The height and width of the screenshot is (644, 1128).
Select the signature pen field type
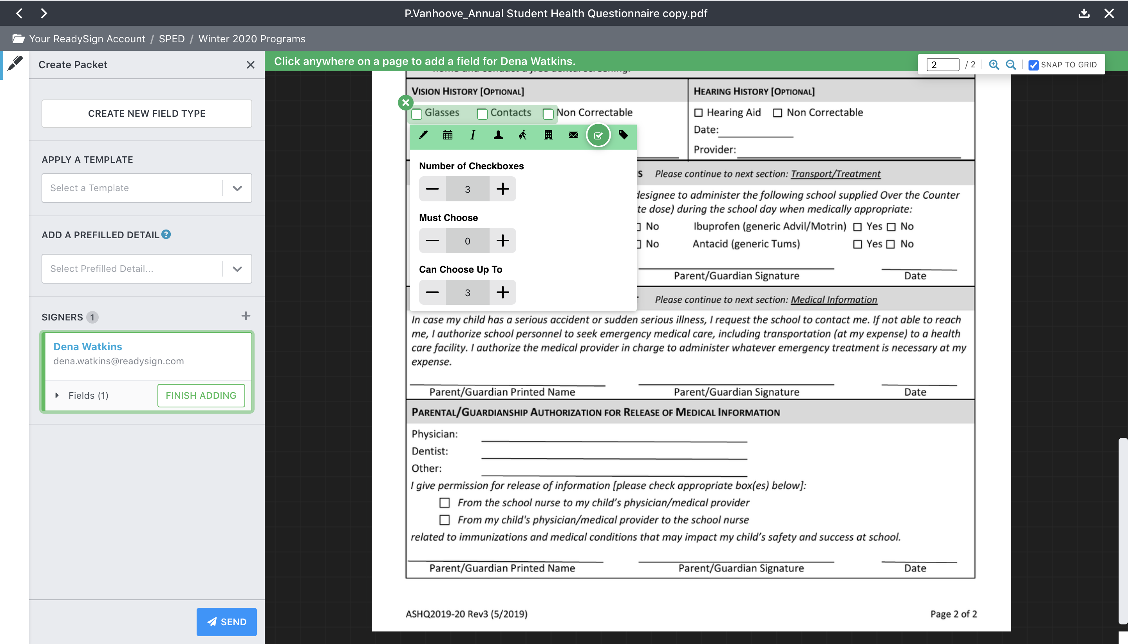pyautogui.click(x=423, y=135)
